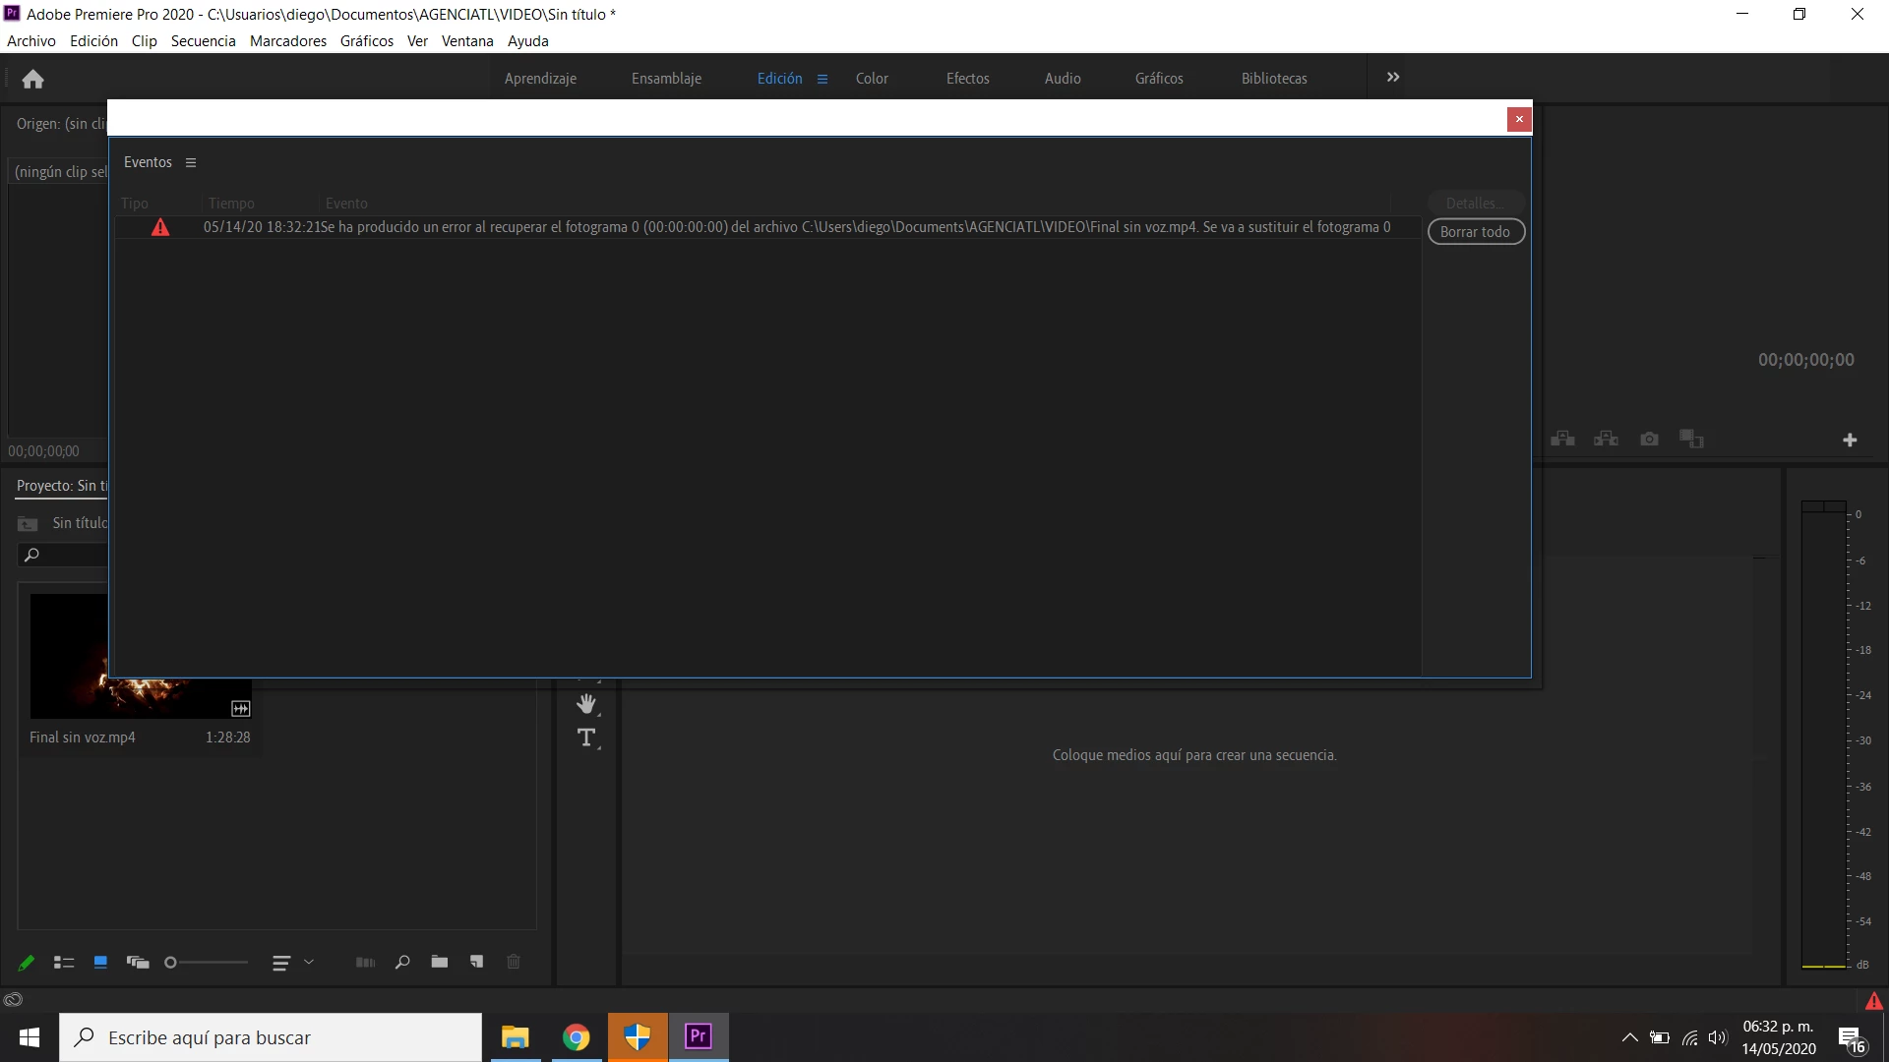1889x1062 pixels.
Task: Select the Hand tool
Action: (587, 704)
